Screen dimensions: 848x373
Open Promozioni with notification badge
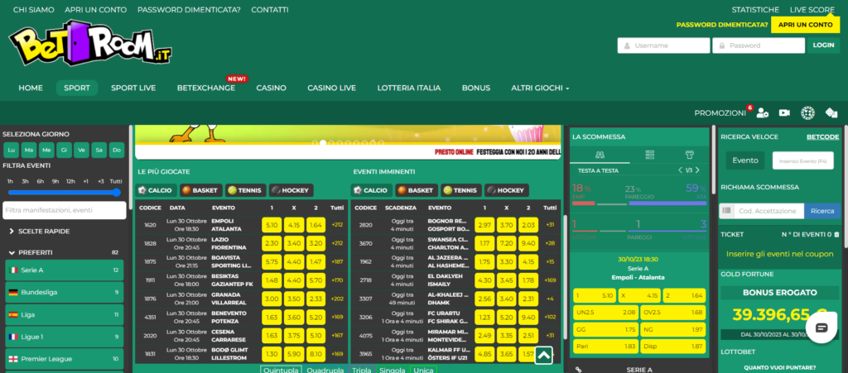point(720,112)
